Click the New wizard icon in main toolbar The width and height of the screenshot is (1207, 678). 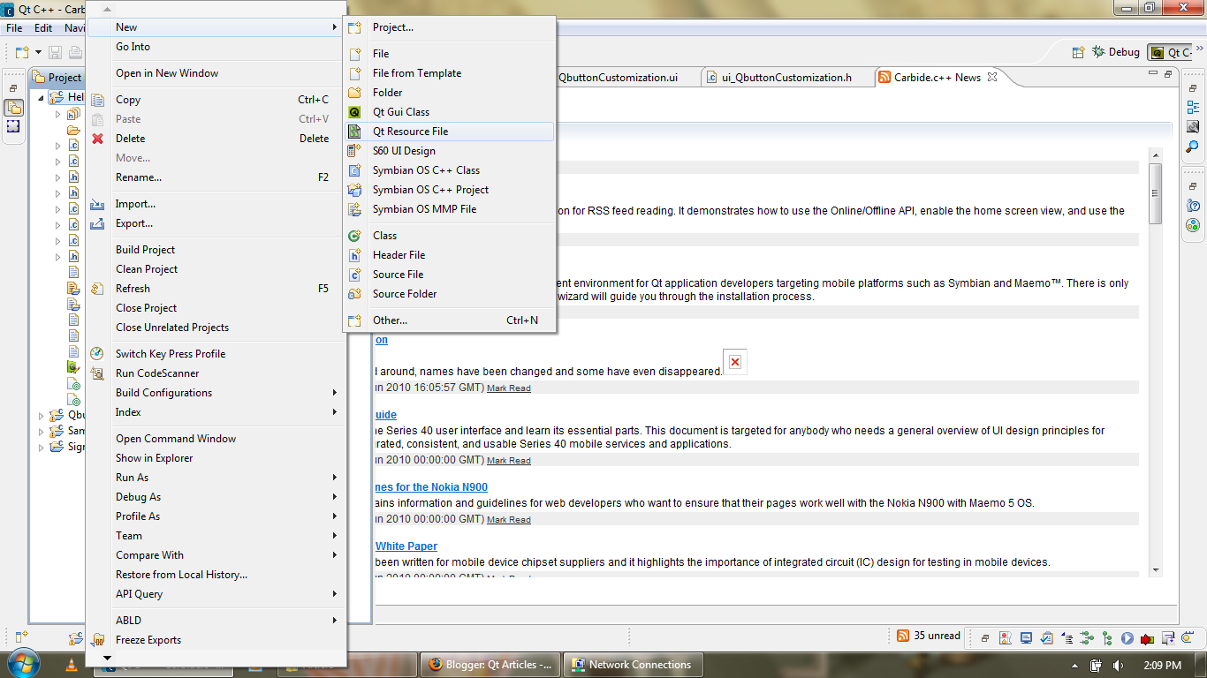click(x=21, y=51)
